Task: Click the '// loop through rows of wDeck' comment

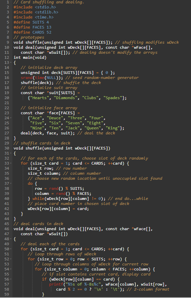Action: coord(62,254)
